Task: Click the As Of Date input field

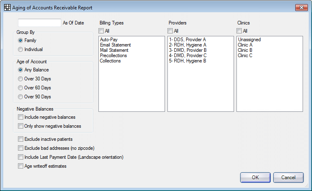Action: pos(39,23)
